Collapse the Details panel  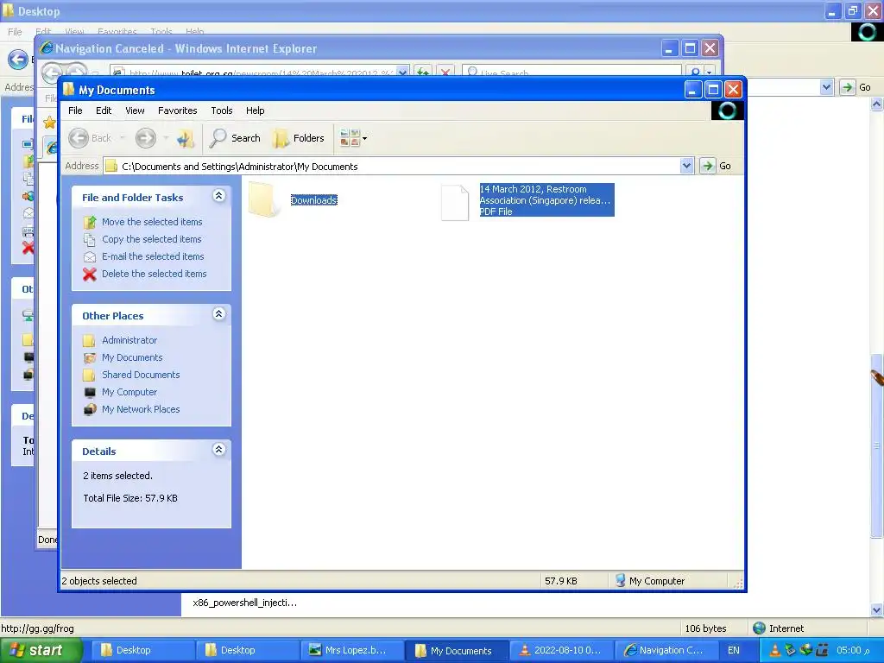pos(218,450)
